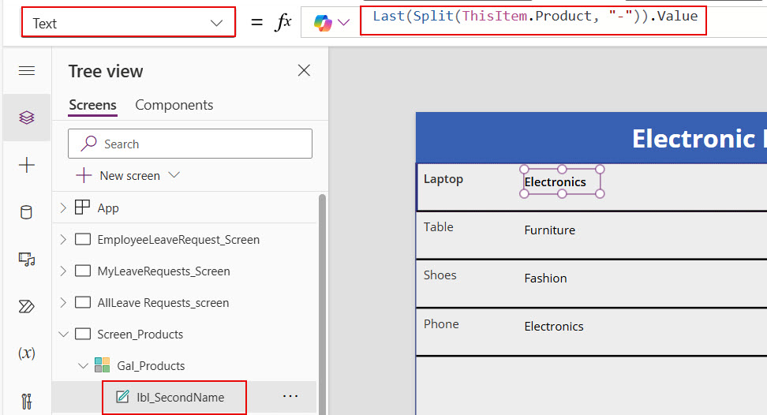767x415 pixels.
Task: Switch to the Components tab
Action: (174, 105)
